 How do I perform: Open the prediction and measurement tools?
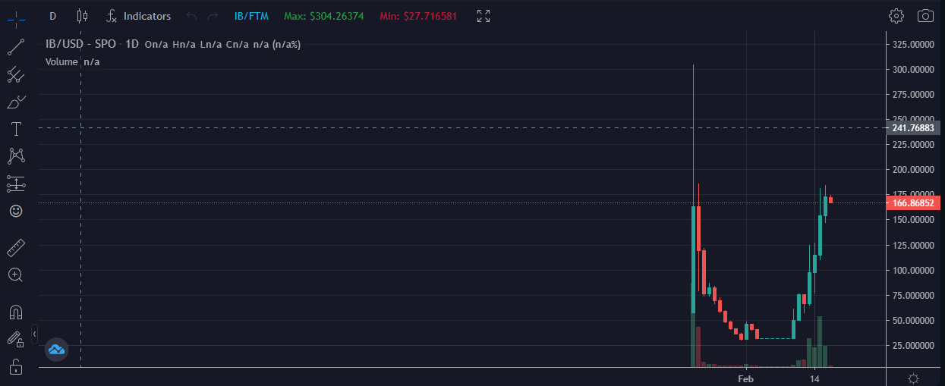[16, 184]
